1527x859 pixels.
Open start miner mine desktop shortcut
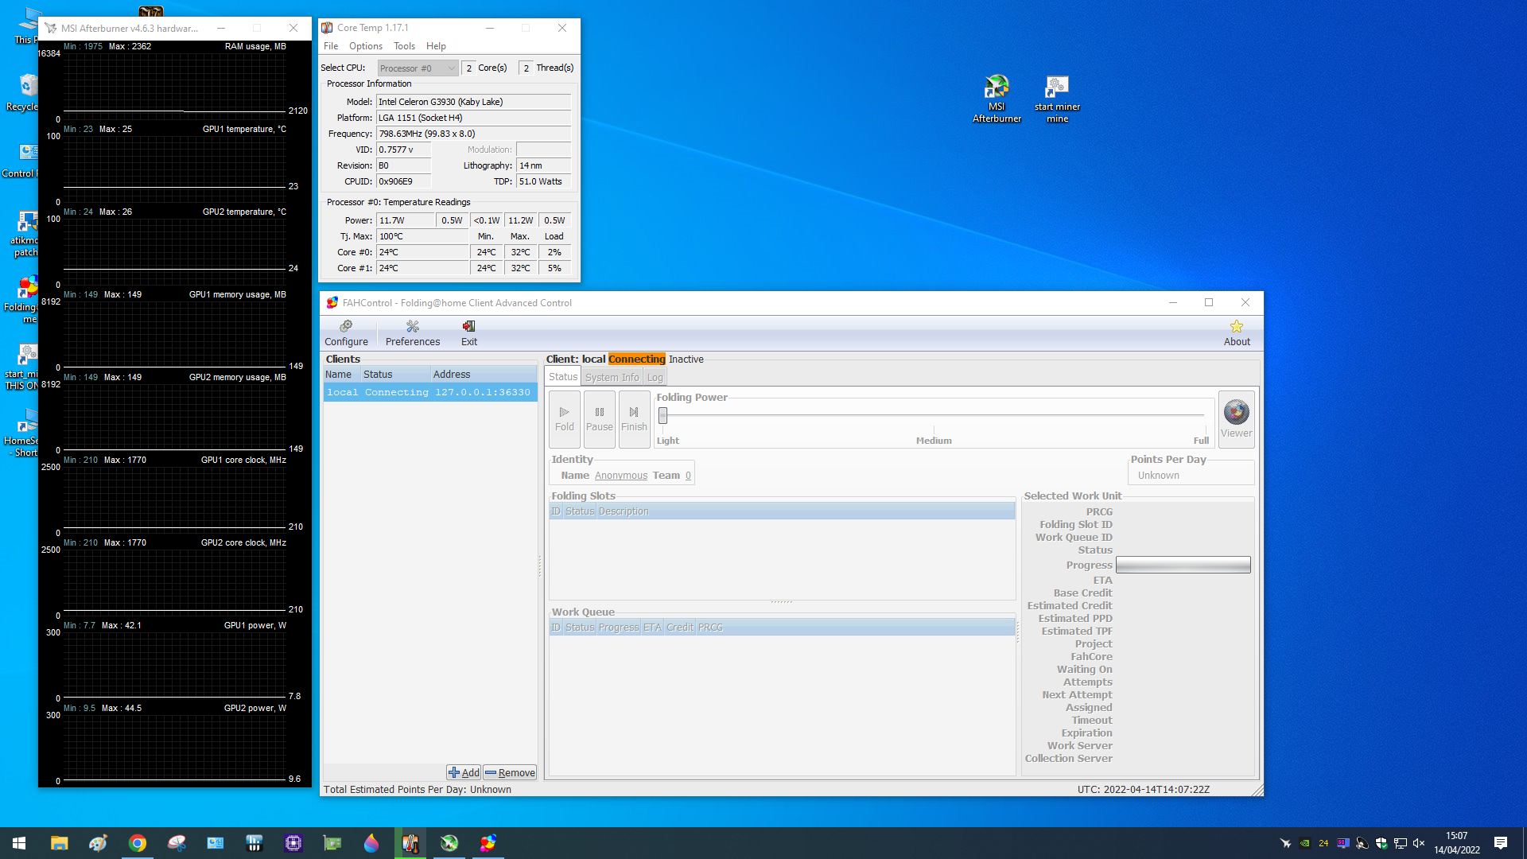pyautogui.click(x=1057, y=99)
